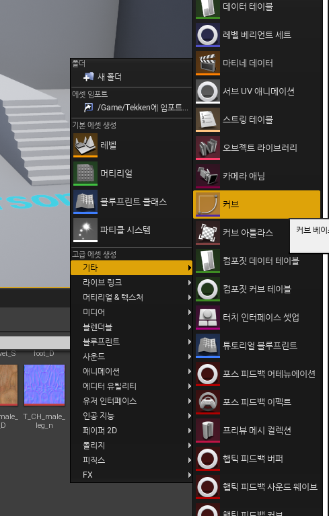This screenshot has height=516, width=329.
Task: Click the T_CH_male_leg_n file name
Action: (x=44, y=421)
